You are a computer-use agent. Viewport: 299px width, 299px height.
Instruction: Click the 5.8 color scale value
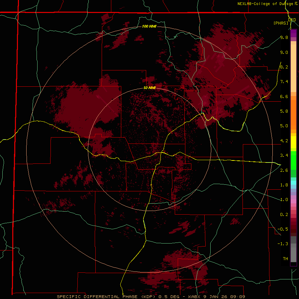pos(284,111)
